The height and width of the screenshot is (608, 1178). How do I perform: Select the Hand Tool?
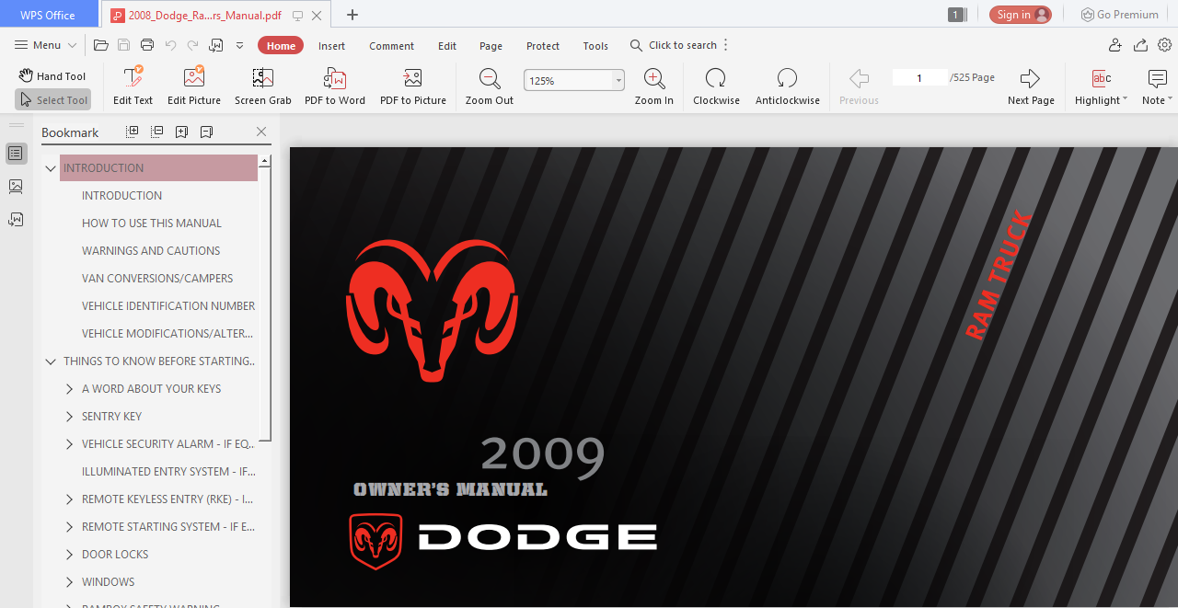coord(52,76)
